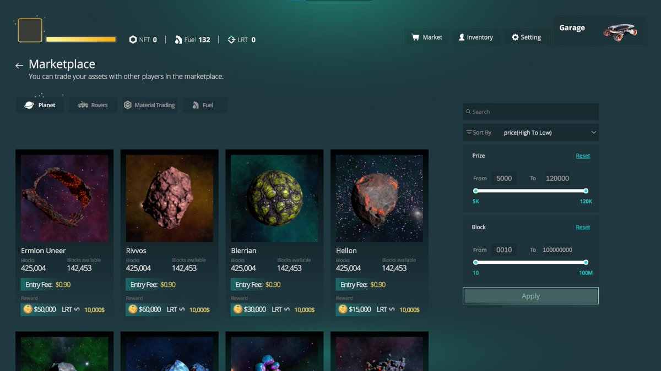Screen dimensions: 661x371
Task: Click the Fuel count 132 in header
Action: [x=204, y=40]
